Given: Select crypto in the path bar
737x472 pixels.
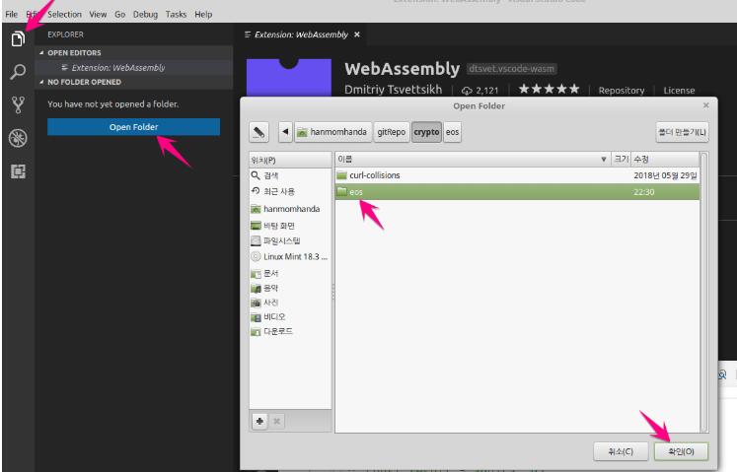Looking at the screenshot, I should click(426, 132).
